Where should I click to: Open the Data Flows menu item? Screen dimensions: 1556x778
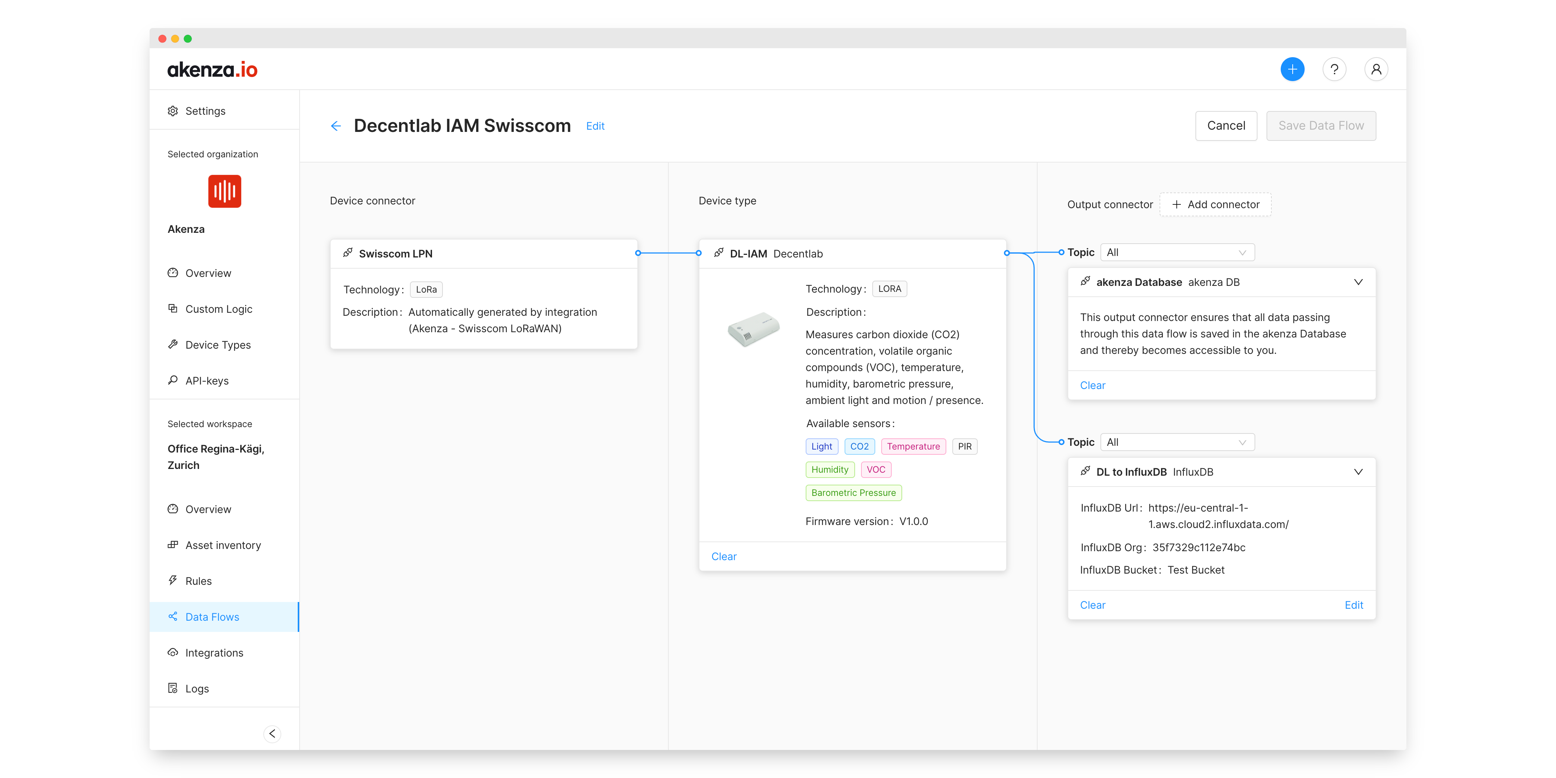click(224, 617)
